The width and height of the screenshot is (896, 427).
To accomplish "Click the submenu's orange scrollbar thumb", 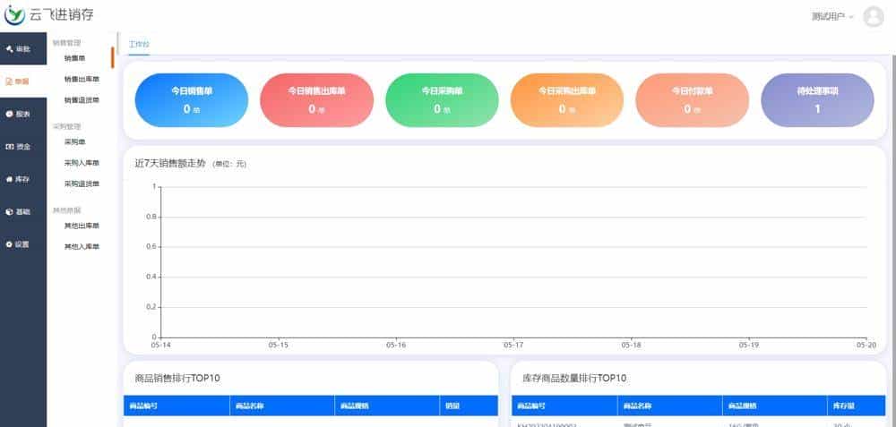I will coord(113,57).
